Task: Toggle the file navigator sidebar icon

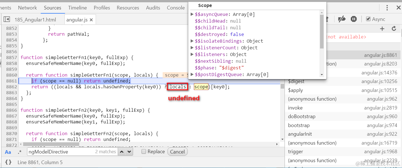Action: tap(7, 19)
